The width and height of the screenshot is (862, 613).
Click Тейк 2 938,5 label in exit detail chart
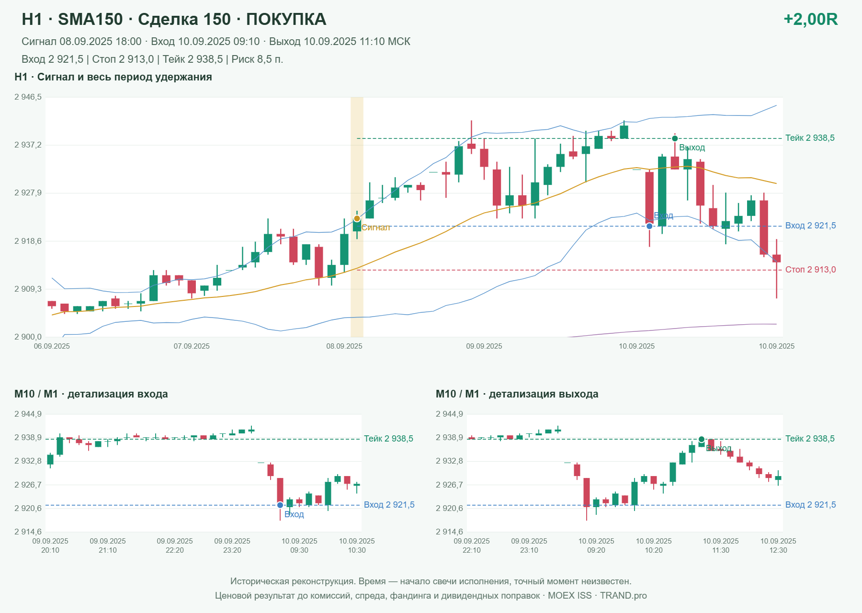pyautogui.click(x=810, y=439)
